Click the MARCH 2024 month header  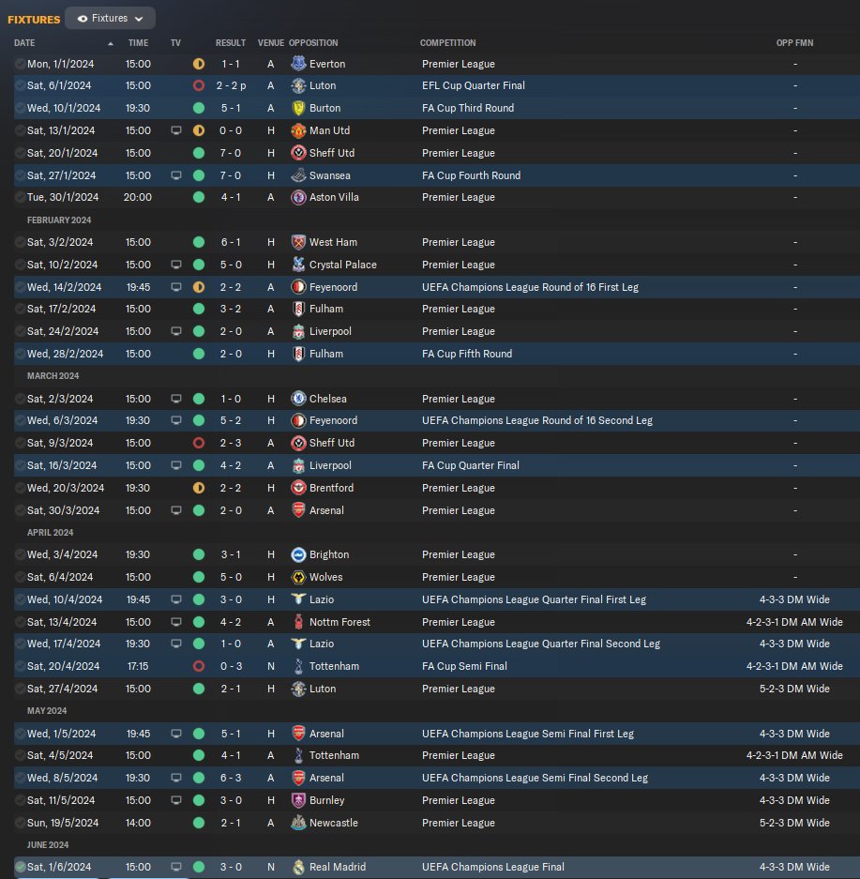click(53, 375)
